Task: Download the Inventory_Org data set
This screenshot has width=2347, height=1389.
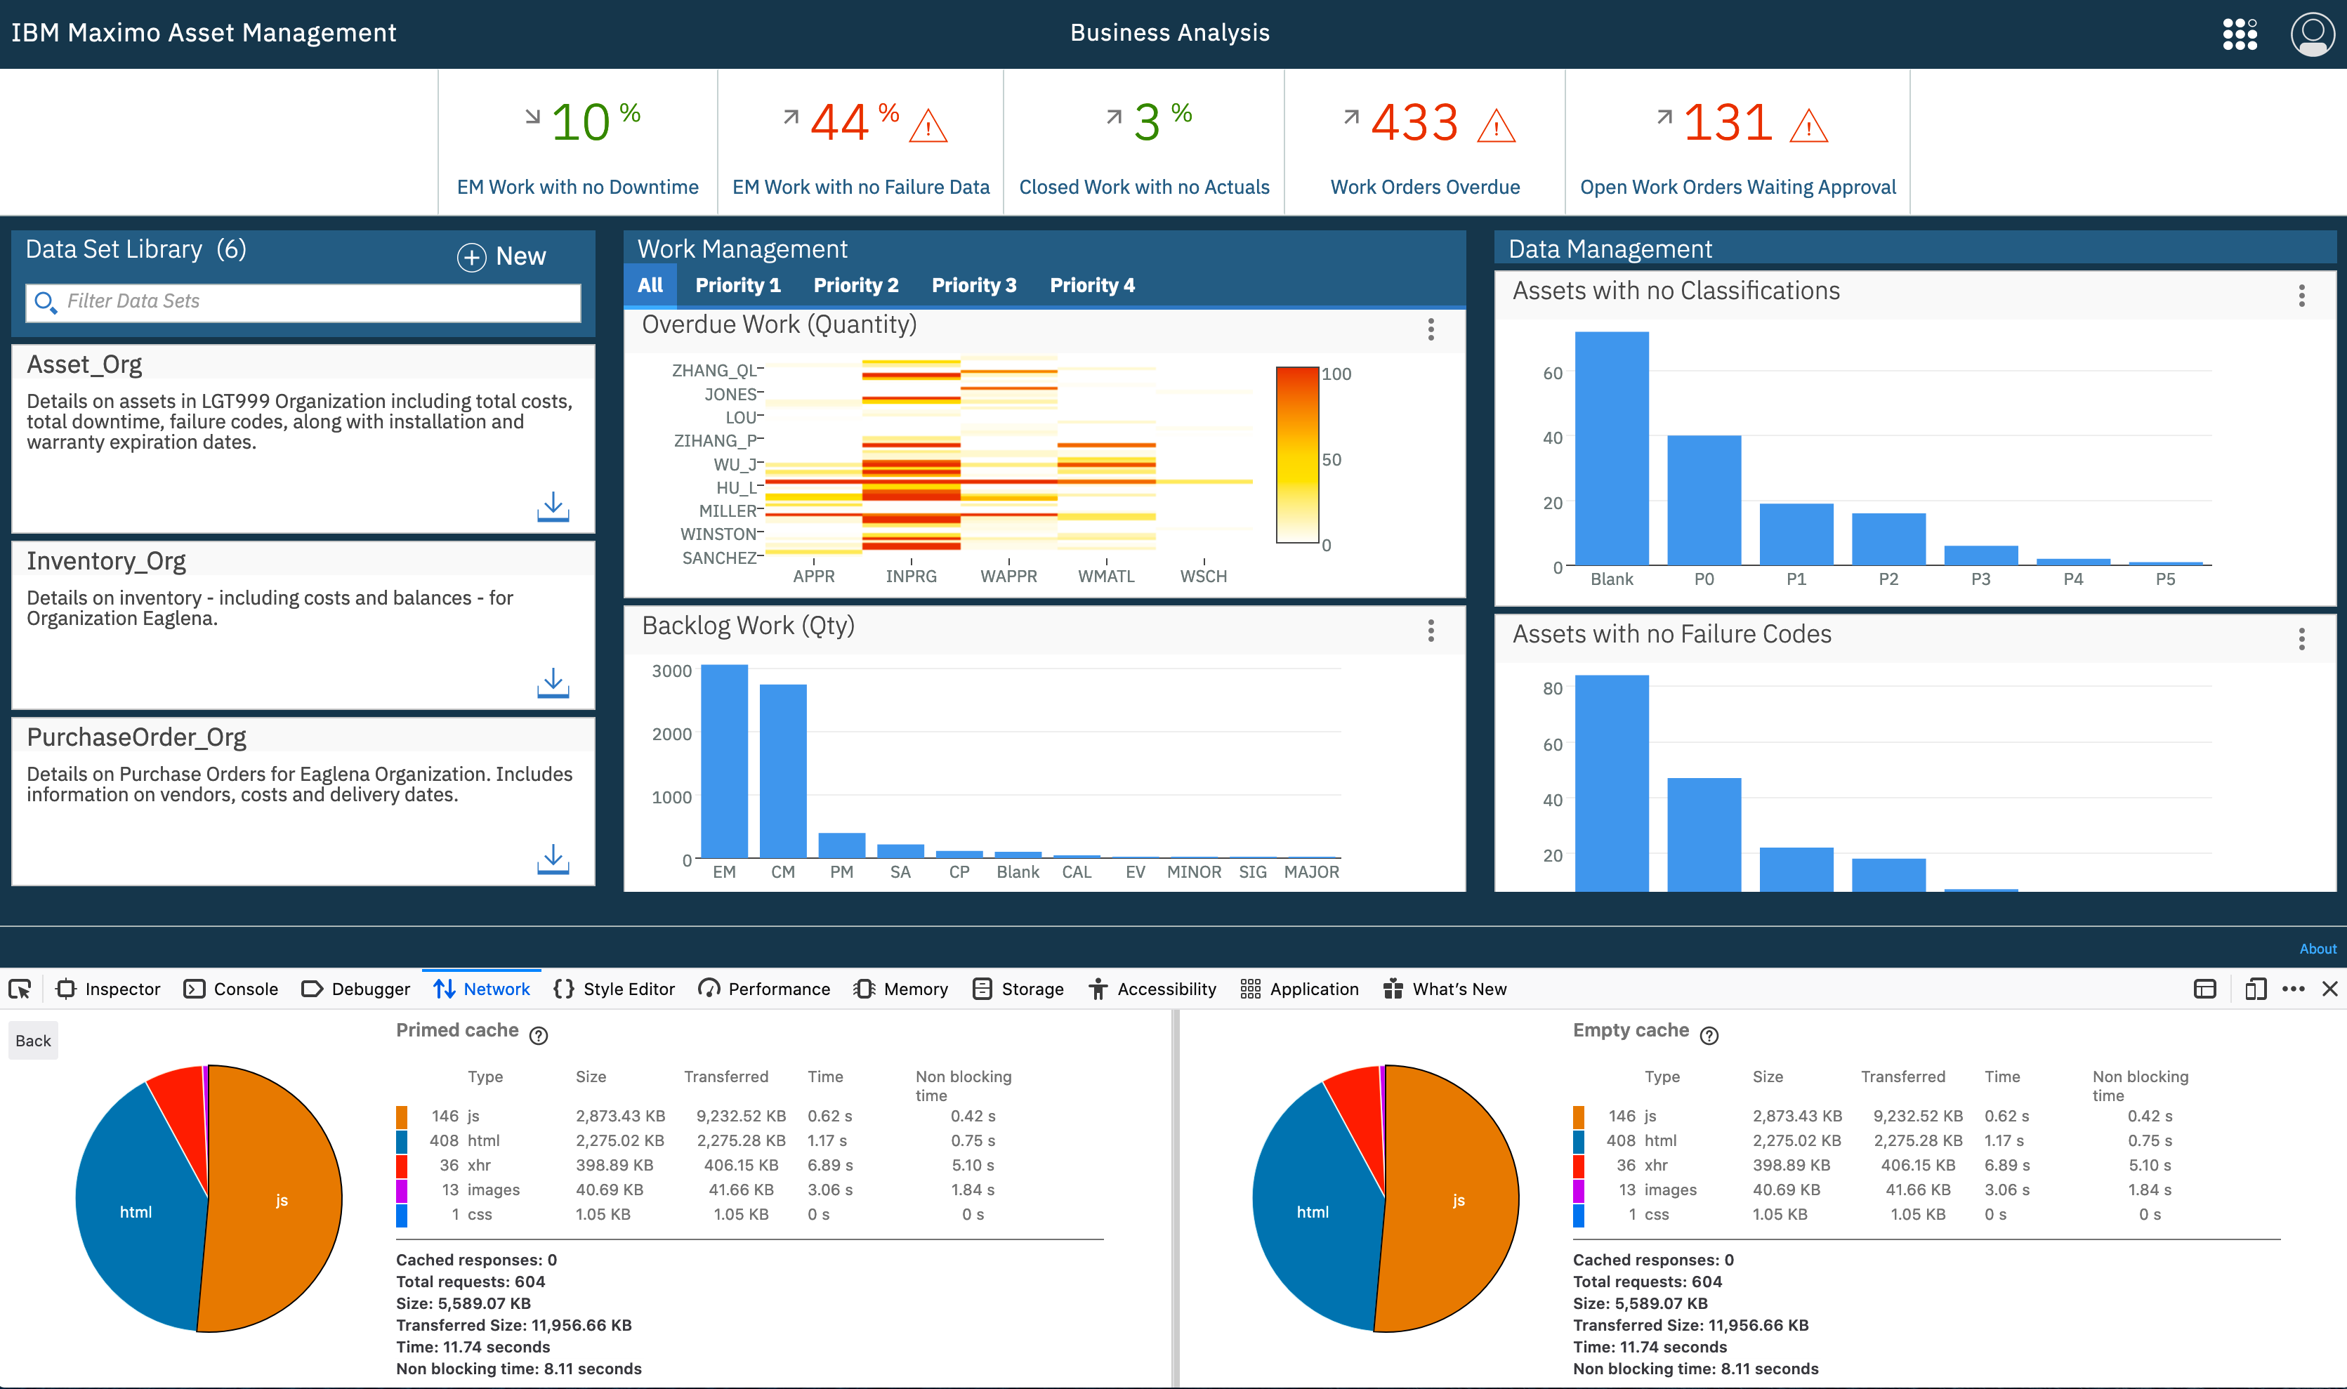Action: 553,683
